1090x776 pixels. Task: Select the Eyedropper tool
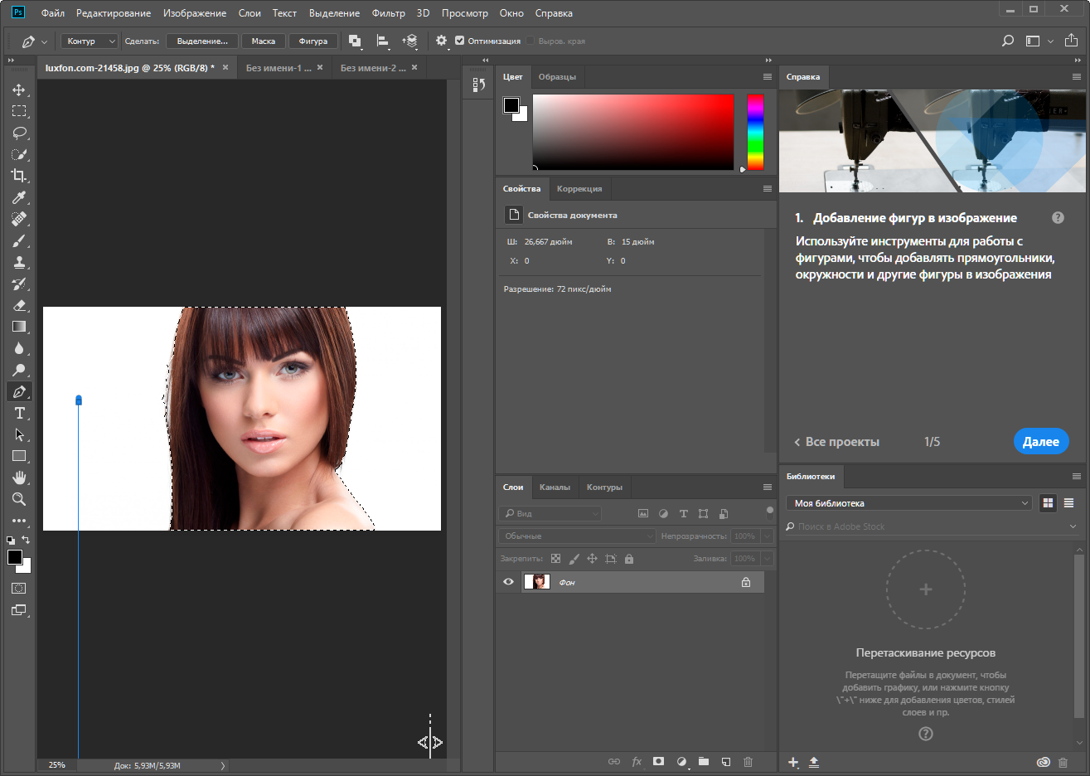click(19, 197)
